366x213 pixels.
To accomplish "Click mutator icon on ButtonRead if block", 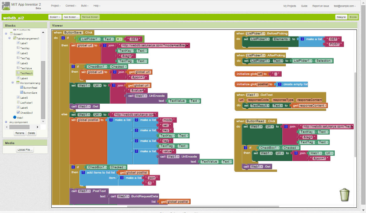I will click(246, 148).
